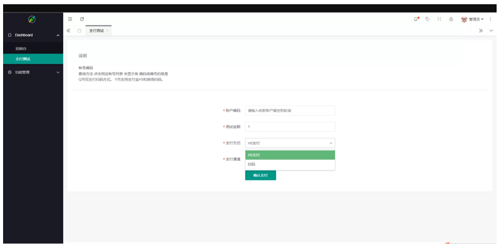504x248 pixels.
Task: Open the 管理员 user dropdown
Action: pos(472,19)
